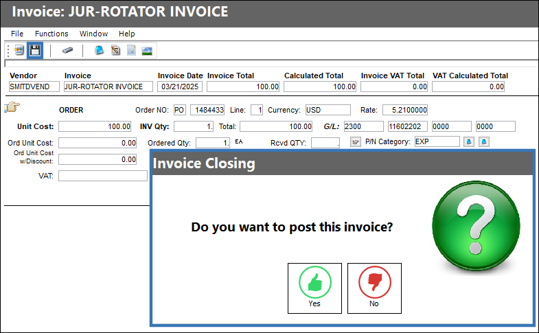
Task: Click the Ord Unit Cost w/Discount field
Action: (98, 159)
